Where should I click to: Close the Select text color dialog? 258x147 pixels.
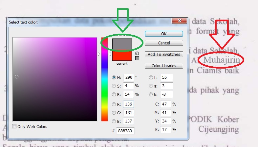[179, 21]
